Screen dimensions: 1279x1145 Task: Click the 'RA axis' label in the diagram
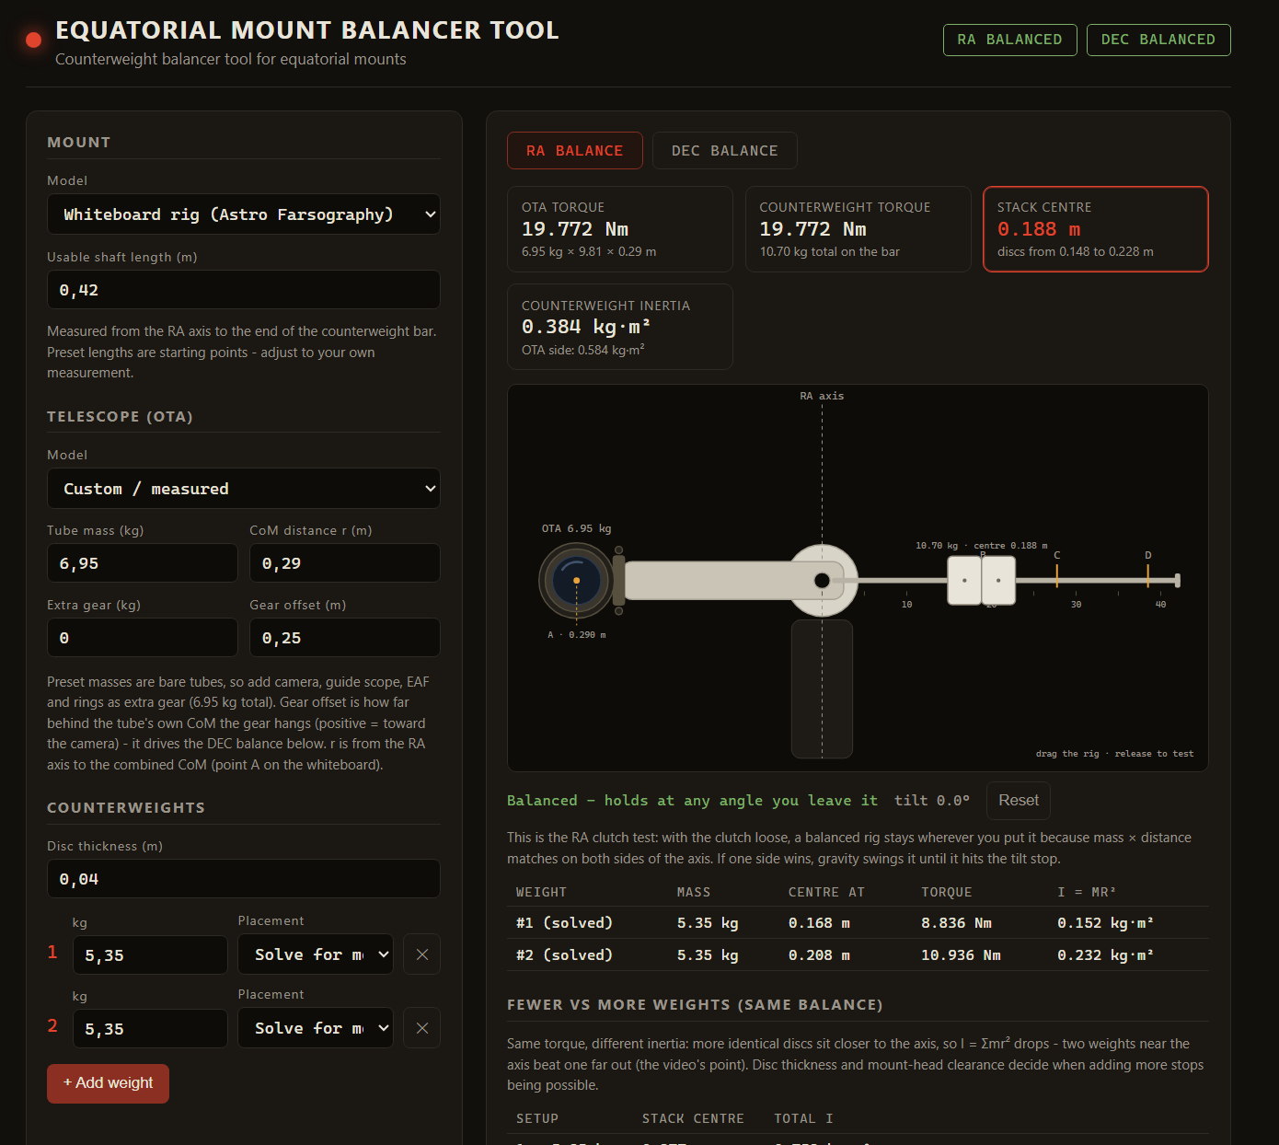point(822,396)
